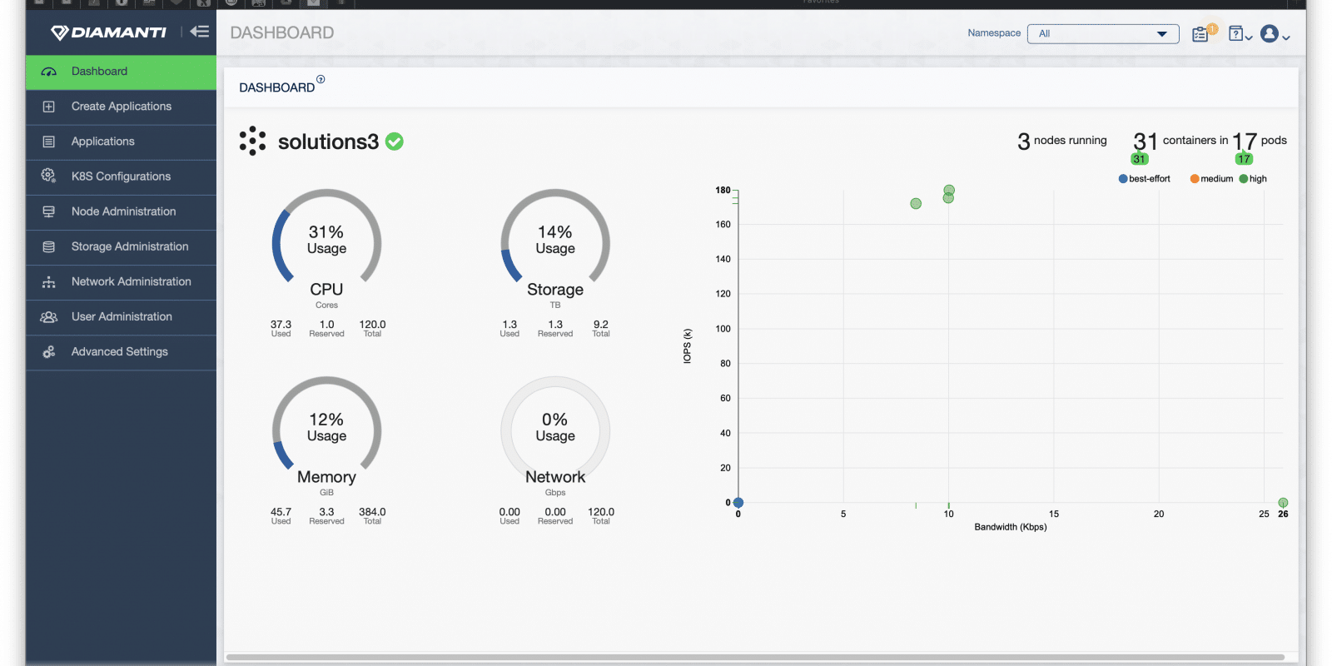Click the help icon beside DASHBOARD title
The height and width of the screenshot is (666, 1332).
[321, 79]
